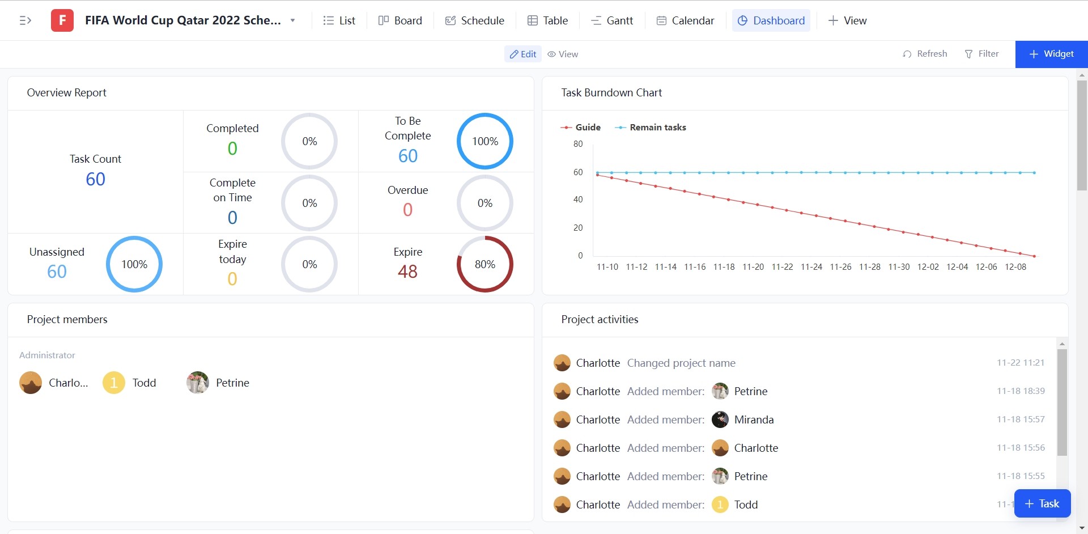Open the Schedule view icon

[449, 20]
